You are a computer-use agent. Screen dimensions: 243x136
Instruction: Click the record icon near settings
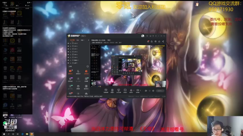tap(146, 91)
